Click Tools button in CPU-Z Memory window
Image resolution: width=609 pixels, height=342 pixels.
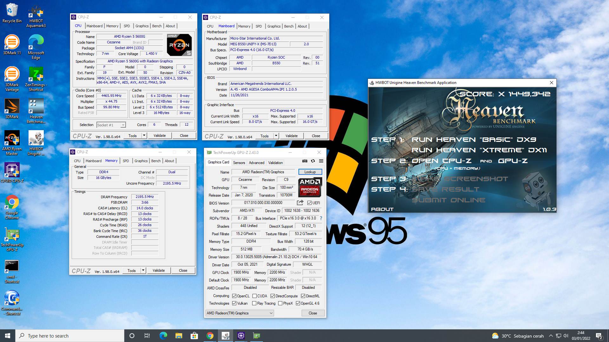(132, 270)
